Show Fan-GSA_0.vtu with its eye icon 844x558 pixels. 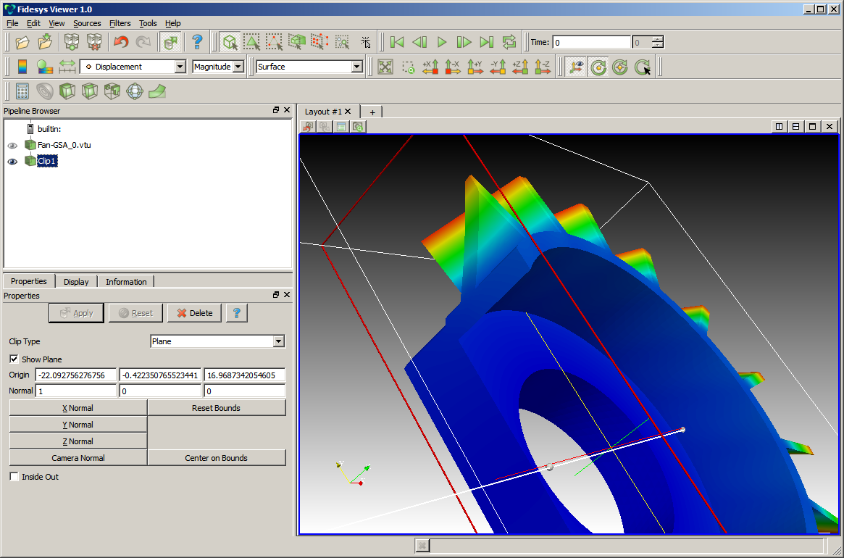[12, 145]
